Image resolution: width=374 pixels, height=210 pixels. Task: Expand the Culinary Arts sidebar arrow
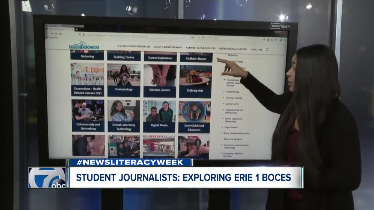223,104
